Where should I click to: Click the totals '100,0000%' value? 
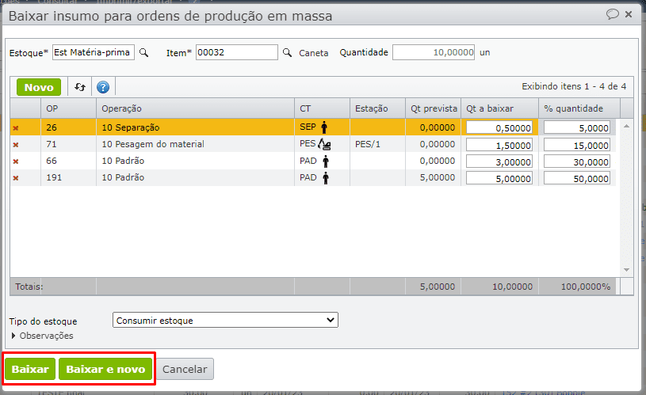tap(586, 287)
